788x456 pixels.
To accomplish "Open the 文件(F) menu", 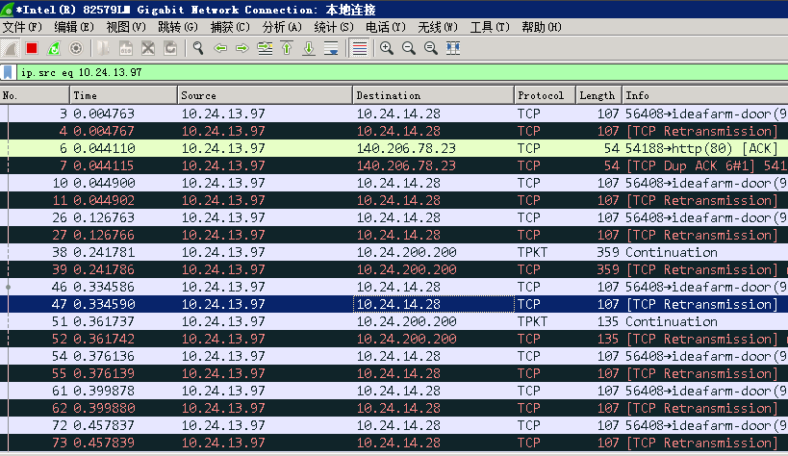I will pyautogui.click(x=22, y=27).
